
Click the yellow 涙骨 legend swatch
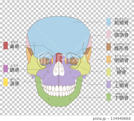point(6,82)
